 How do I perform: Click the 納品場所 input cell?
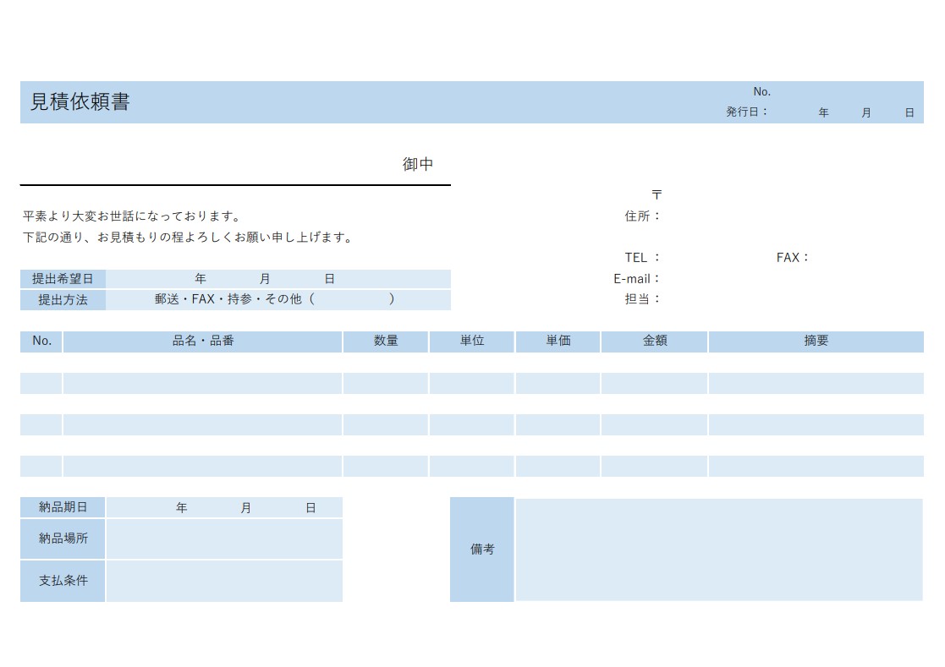(224, 539)
